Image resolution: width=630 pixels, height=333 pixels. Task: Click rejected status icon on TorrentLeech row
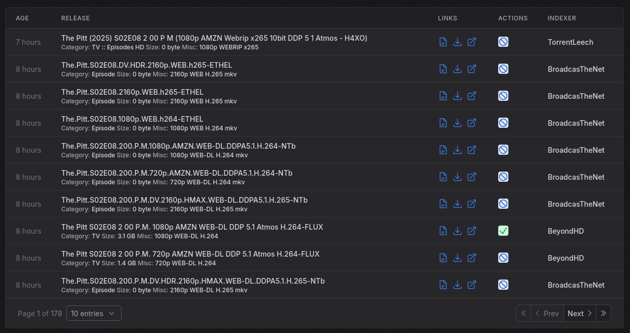(x=503, y=42)
